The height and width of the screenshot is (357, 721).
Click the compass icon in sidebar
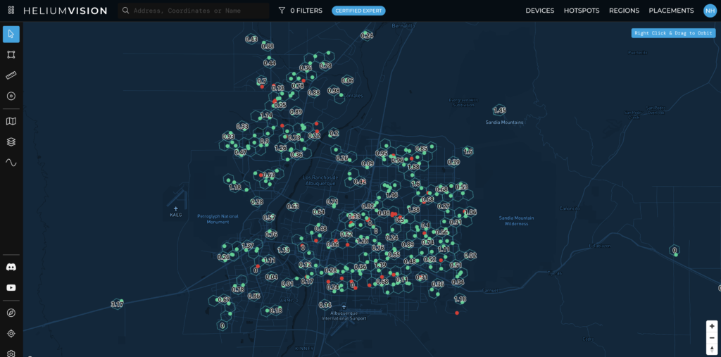click(x=11, y=313)
